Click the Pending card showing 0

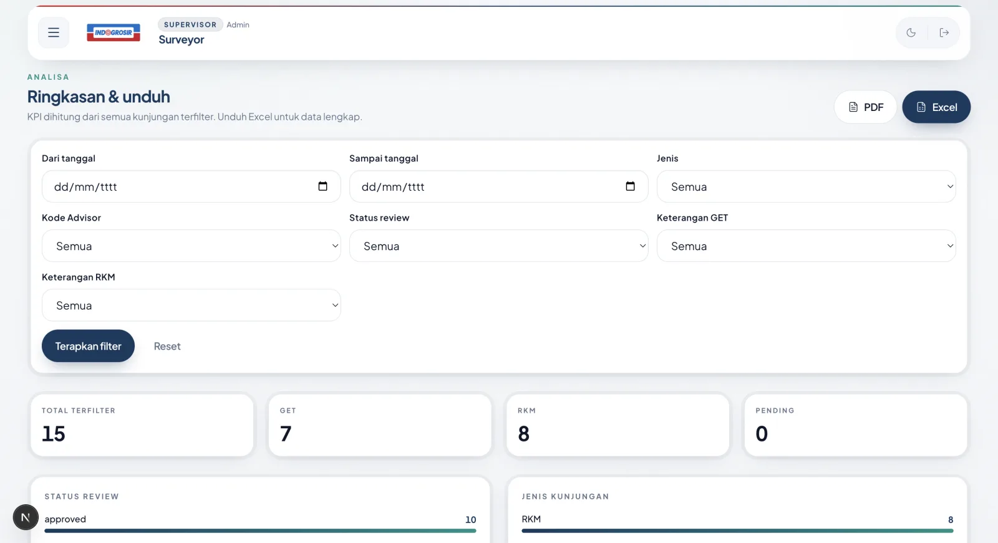[856, 425]
